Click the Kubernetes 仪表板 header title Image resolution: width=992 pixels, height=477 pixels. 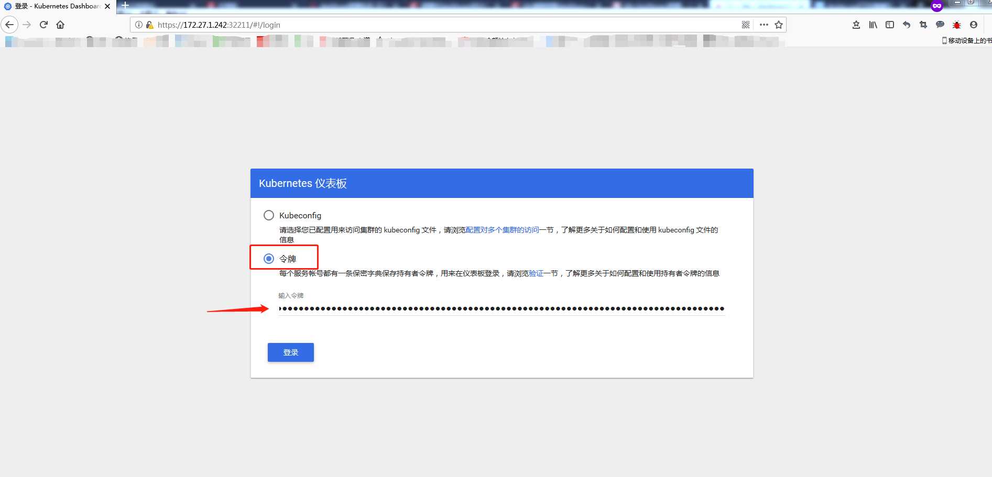click(303, 183)
